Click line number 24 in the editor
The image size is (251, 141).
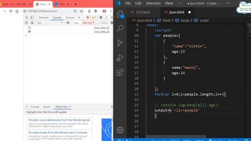(136, 110)
